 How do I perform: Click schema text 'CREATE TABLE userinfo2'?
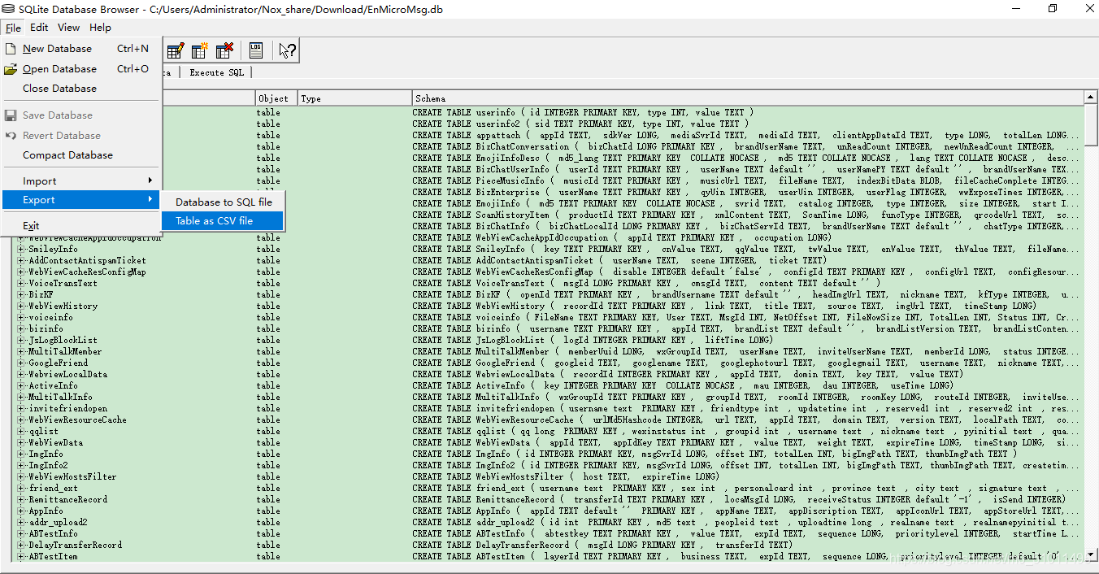pyautogui.click(x=466, y=124)
